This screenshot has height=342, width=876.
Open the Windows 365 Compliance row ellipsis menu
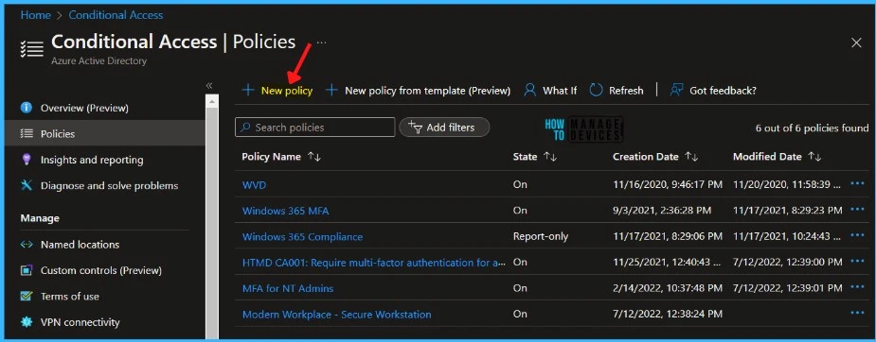click(x=857, y=235)
